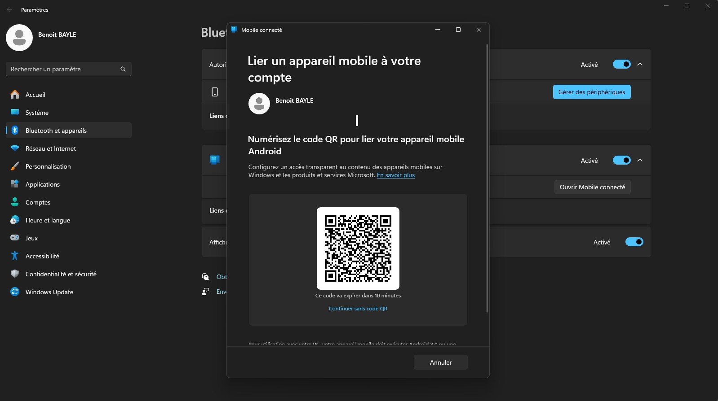Close the Mobile connecté dialog window

[x=479, y=30]
